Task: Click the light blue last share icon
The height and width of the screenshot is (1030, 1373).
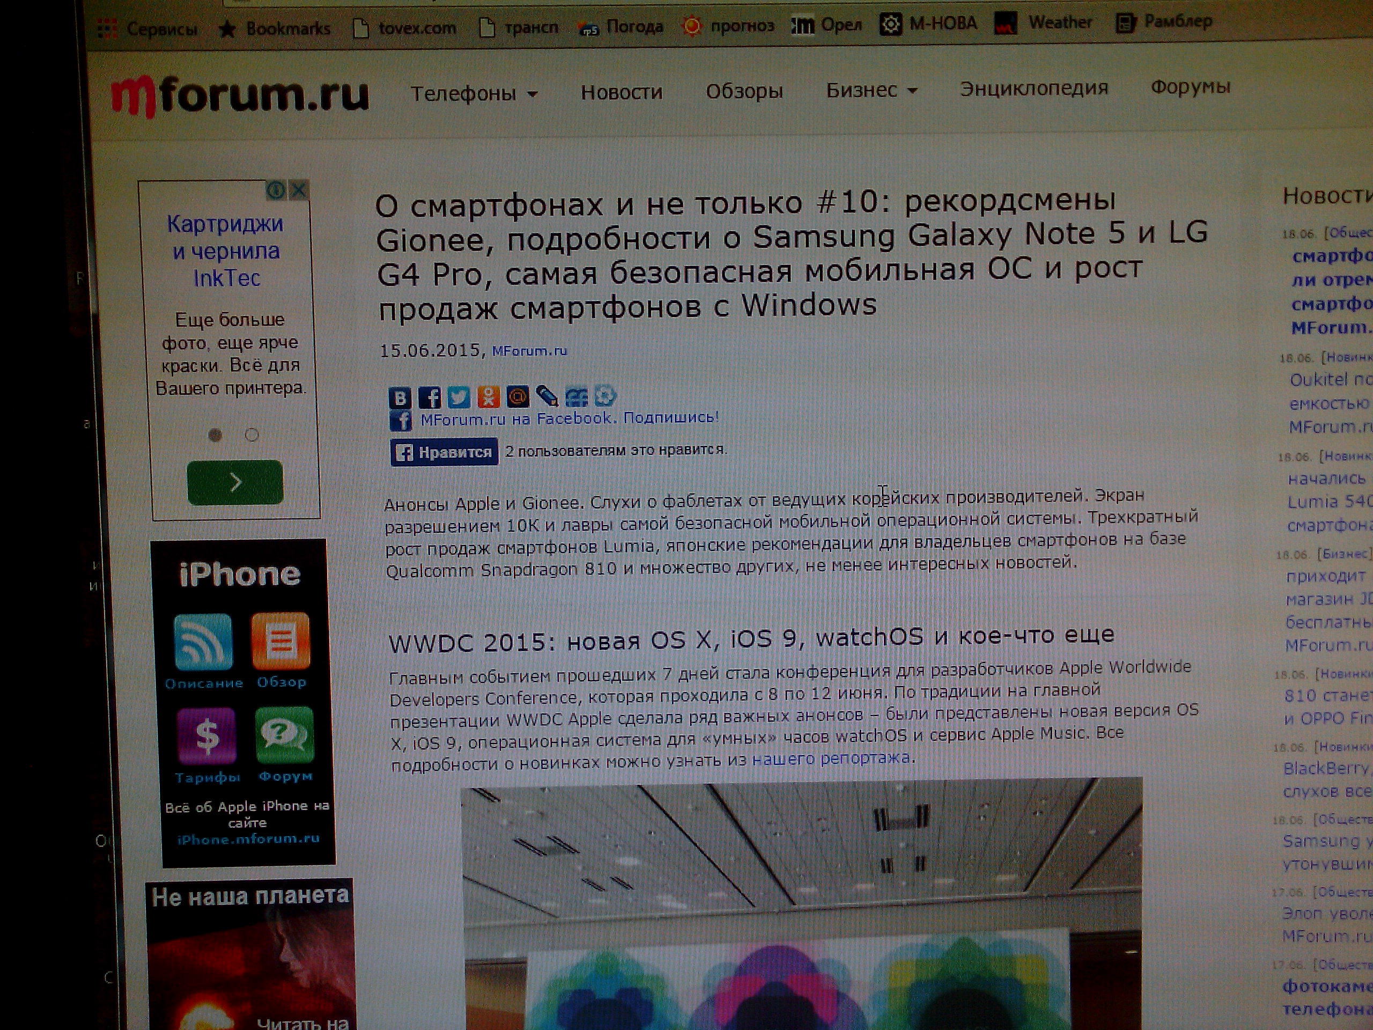Action: 605,395
